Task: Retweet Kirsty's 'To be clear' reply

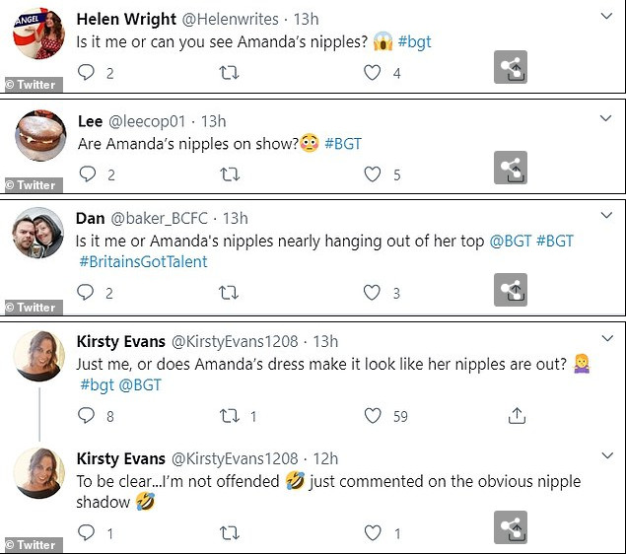Action: pos(230,532)
